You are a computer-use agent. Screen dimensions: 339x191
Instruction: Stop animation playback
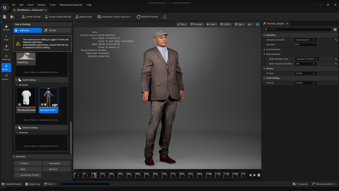point(259,175)
